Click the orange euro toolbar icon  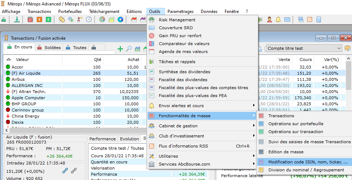tap(39, 19)
